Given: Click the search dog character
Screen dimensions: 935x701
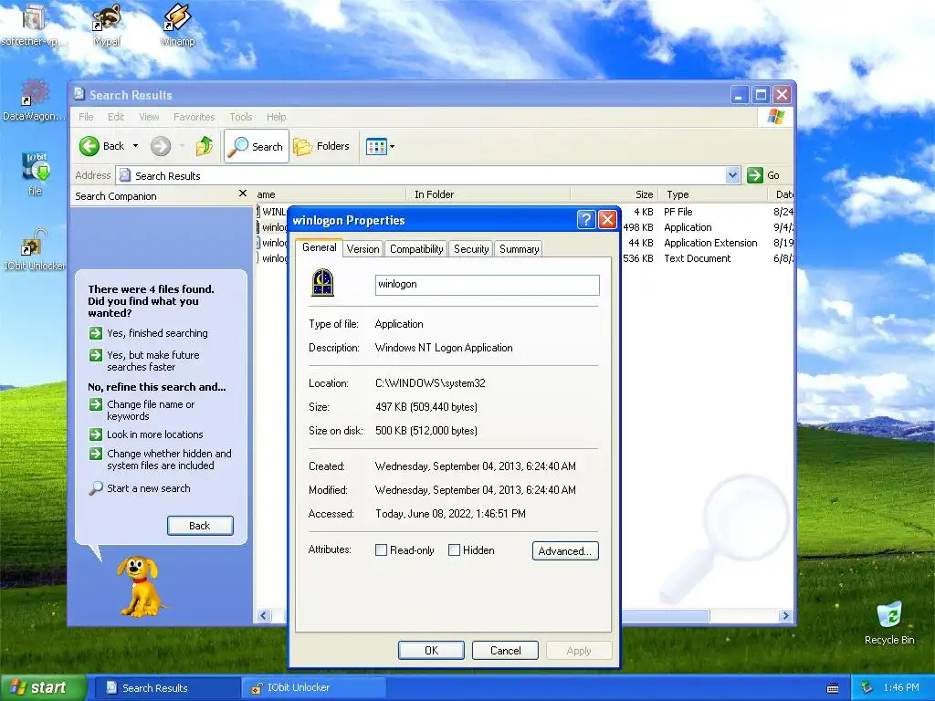Looking at the screenshot, I should coord(140,587).
